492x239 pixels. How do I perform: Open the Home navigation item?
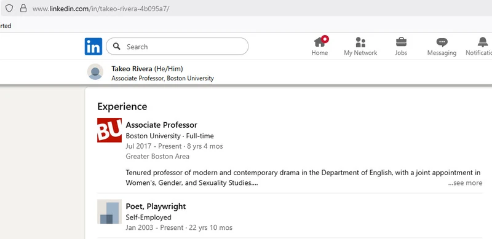pos(320,46)
